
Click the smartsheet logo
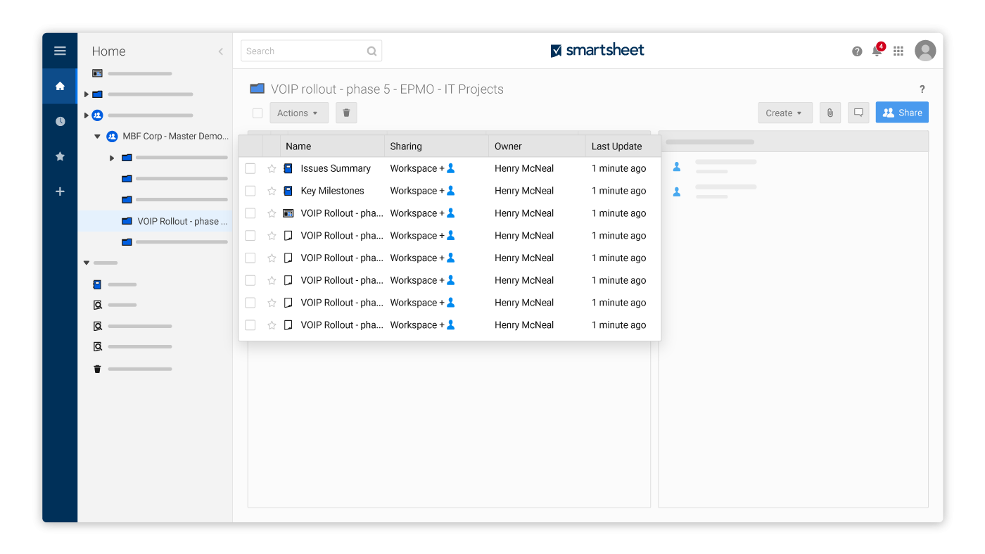click(597, 50)
